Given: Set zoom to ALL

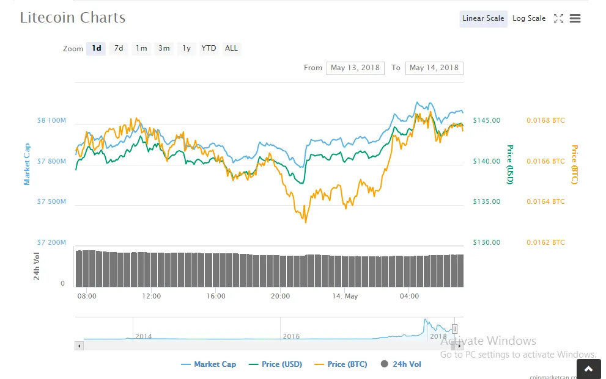Looking at the screenshot, I should (231, 48).
